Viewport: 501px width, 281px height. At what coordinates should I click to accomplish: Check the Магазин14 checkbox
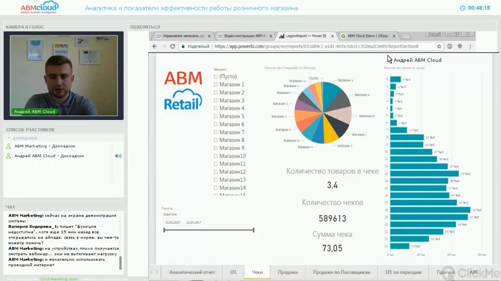pos(216,188)
